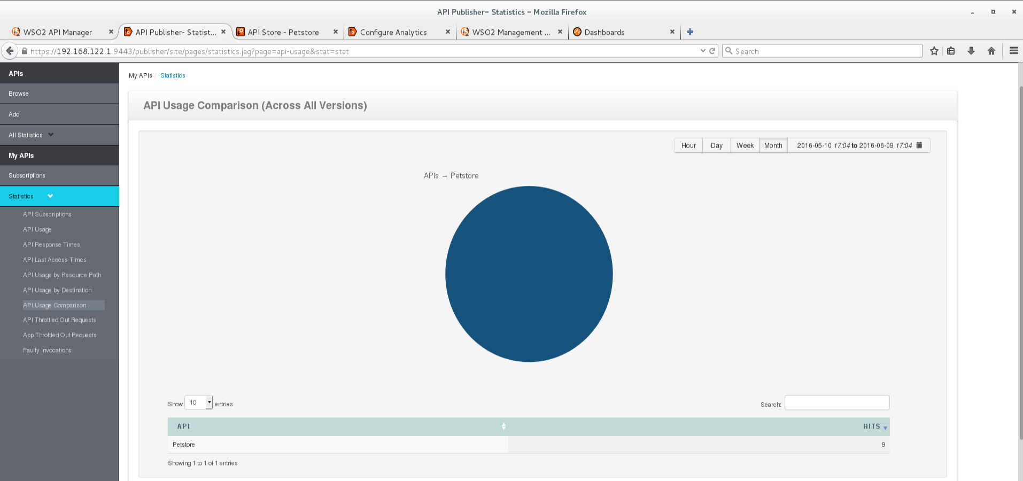Switch to the Configure Analytics tab

click(x=393, y=32)
